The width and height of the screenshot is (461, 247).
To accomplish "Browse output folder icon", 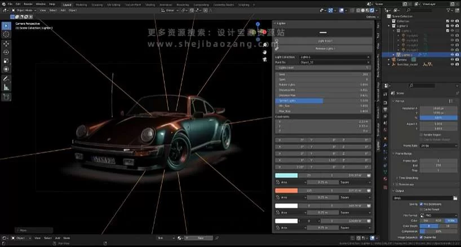I will tap(454, 198).
